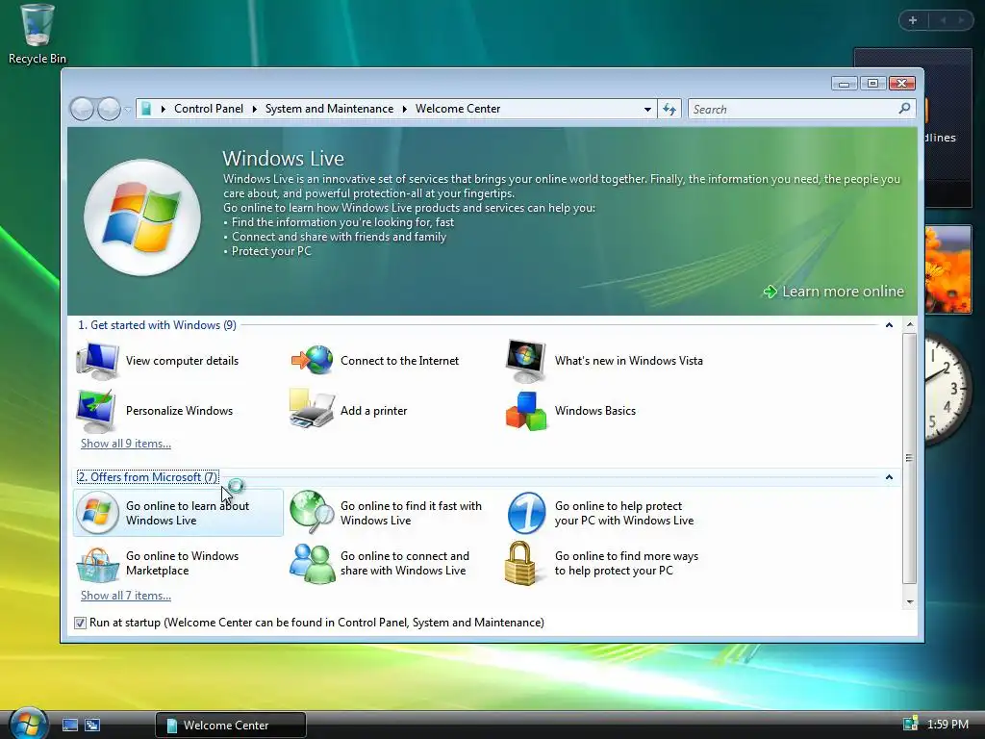
Task: Select Welcome Center in the breadcrumb
Action: tap(458, 109)
